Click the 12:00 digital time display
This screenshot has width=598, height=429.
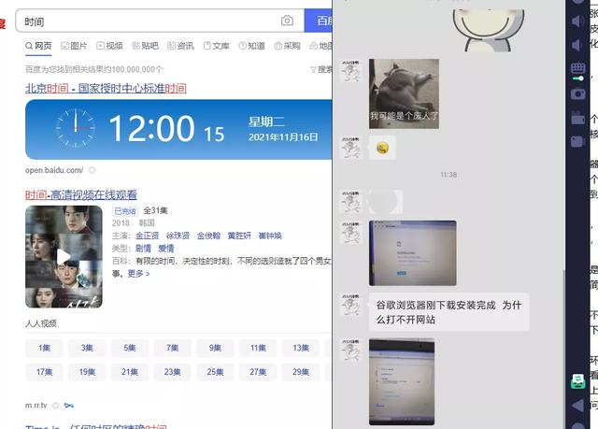(151, 128)
